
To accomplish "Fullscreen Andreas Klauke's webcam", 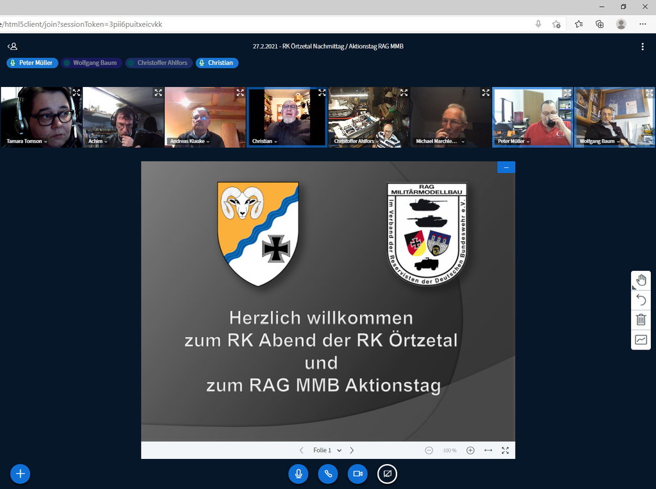I will (x=240, y=93).
